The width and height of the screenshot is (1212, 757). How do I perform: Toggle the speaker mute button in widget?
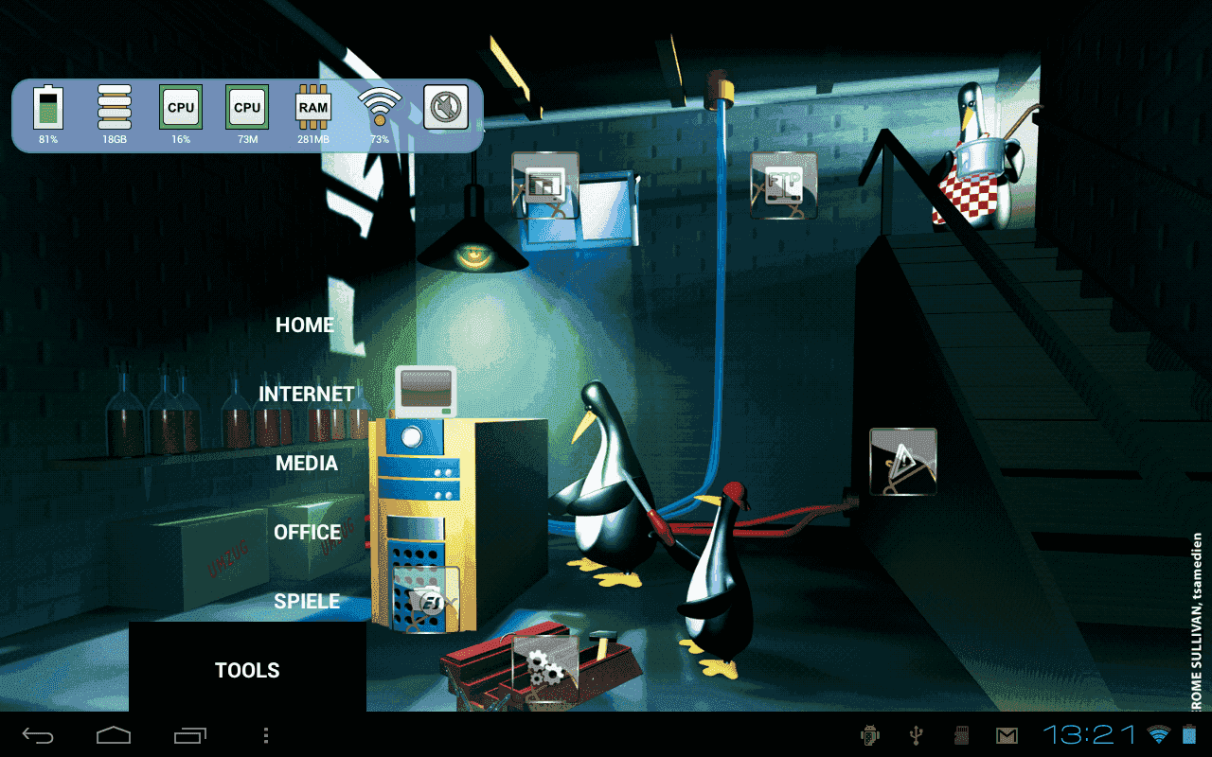click(x=446, y=107)
